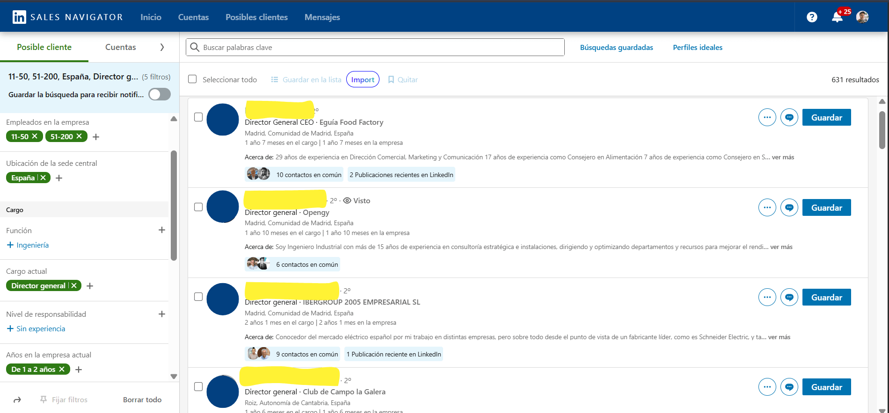889x413 pixels.
Task: Remove the De 1 a 2 años filter
Action: pos(62,369)
